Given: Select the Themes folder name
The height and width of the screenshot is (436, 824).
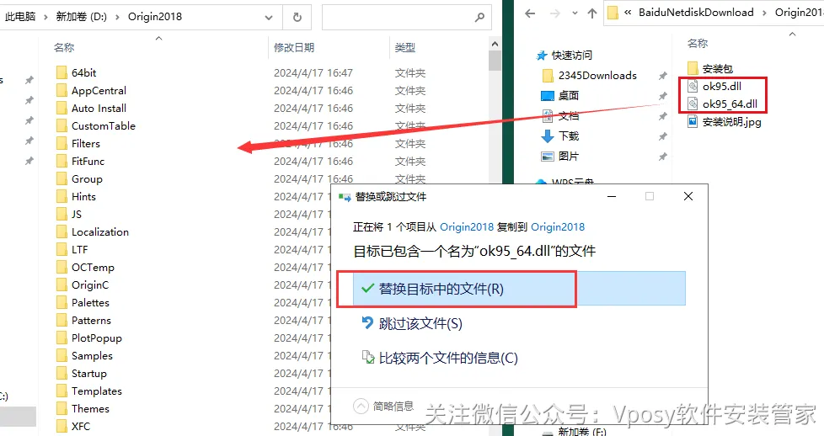Looking at the screenshot, I should pyautogui.click(x=90, y=409).
